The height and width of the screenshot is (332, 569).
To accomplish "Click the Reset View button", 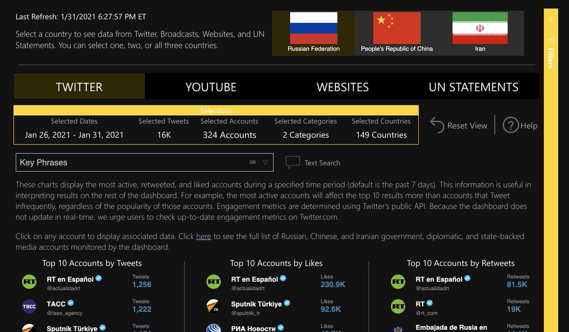I will (459, 126).
